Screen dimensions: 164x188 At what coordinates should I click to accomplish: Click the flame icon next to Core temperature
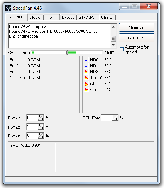[x=86, y=89]
